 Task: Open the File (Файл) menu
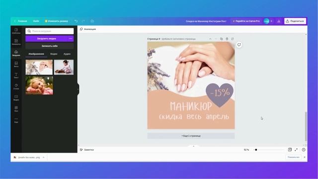tap(36, 21)
